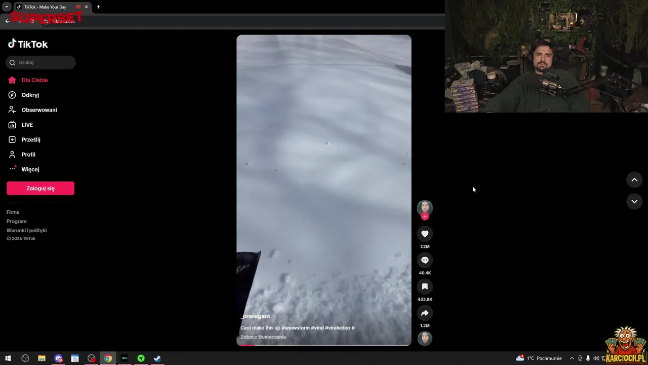Screen dimensions: 648x365
Task: Share the video with the arrow icon
Action: tap(425, 313)
